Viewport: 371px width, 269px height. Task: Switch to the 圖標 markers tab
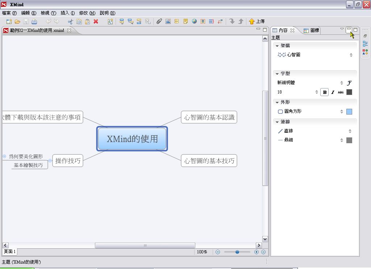(x=312, y=30)
